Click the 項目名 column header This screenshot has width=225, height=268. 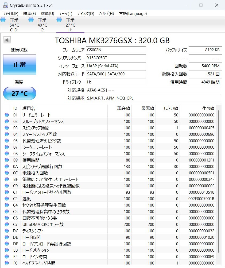[x=64, y=108]
